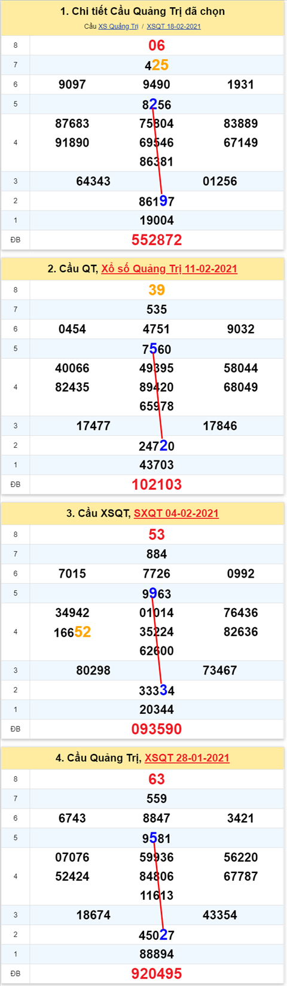Click special prize number 102103
287x986 pixels.
click(157, 484)
